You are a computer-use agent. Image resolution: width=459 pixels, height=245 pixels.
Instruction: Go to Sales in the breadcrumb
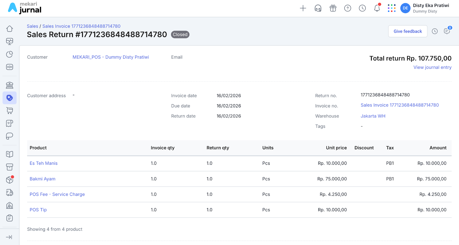[32, 26]
